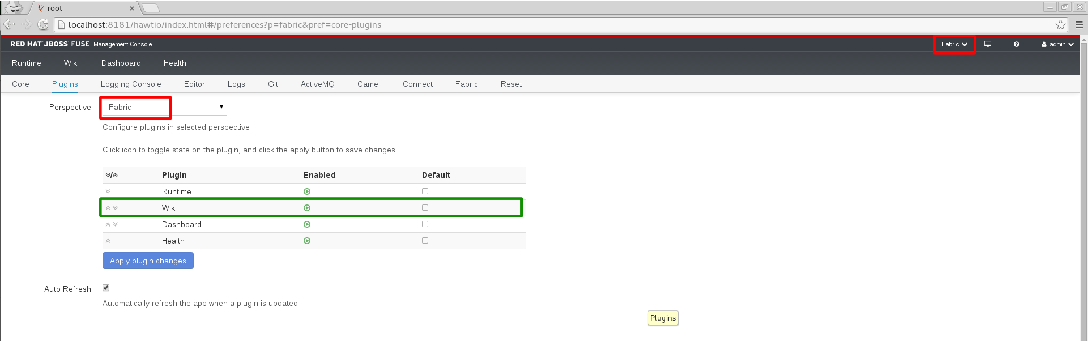Viewport: 1088px width, 341px height.
Task: Click the Default column header
Action: click(436, 175)
